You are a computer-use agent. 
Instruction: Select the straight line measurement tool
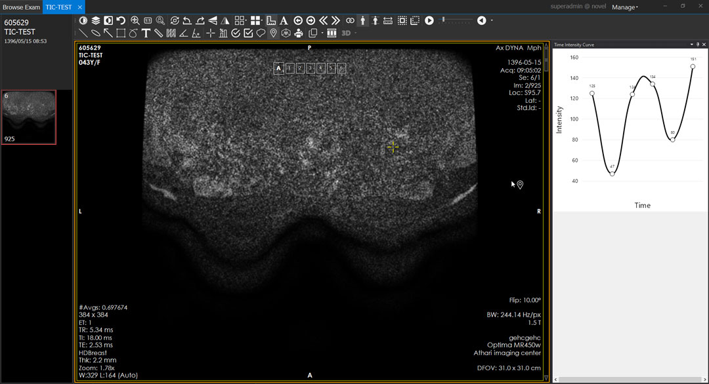click(x=83, y=33)
